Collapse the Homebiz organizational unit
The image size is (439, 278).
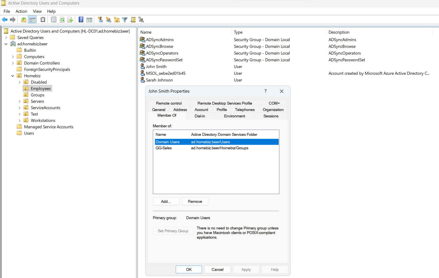[13, 76]
